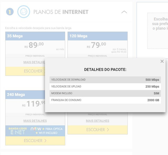Click the 'ao mês' label on 35 Mega
This screenshot has width=168, height=155.
point(60,49)
